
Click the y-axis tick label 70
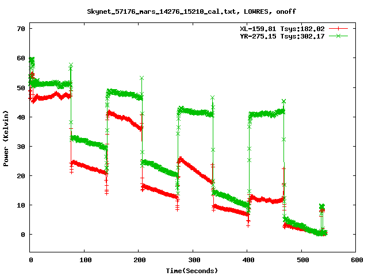click(21, 29)
